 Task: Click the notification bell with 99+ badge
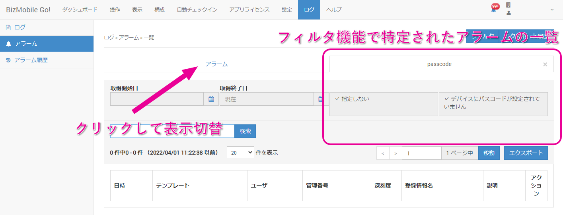tap(494, 10)
